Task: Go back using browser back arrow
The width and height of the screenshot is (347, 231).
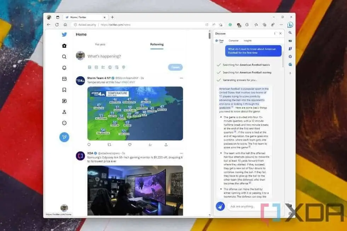Action: [x=49, y=25]
